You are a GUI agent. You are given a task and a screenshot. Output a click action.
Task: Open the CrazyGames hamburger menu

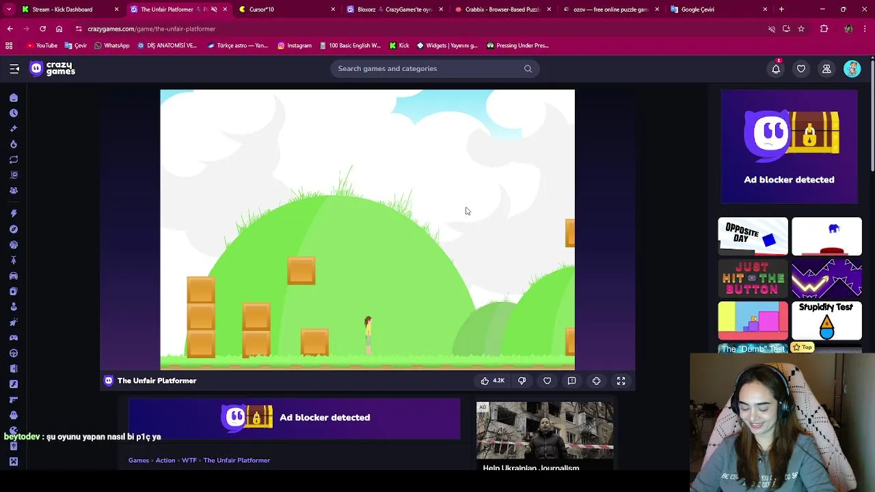(14, 68)
